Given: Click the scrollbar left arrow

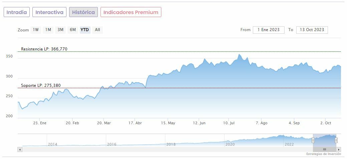Looking at the screenshot, I should pos(19,149).
